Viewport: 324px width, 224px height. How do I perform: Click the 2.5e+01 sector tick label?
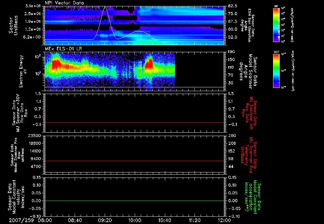(x=32, y=14)
